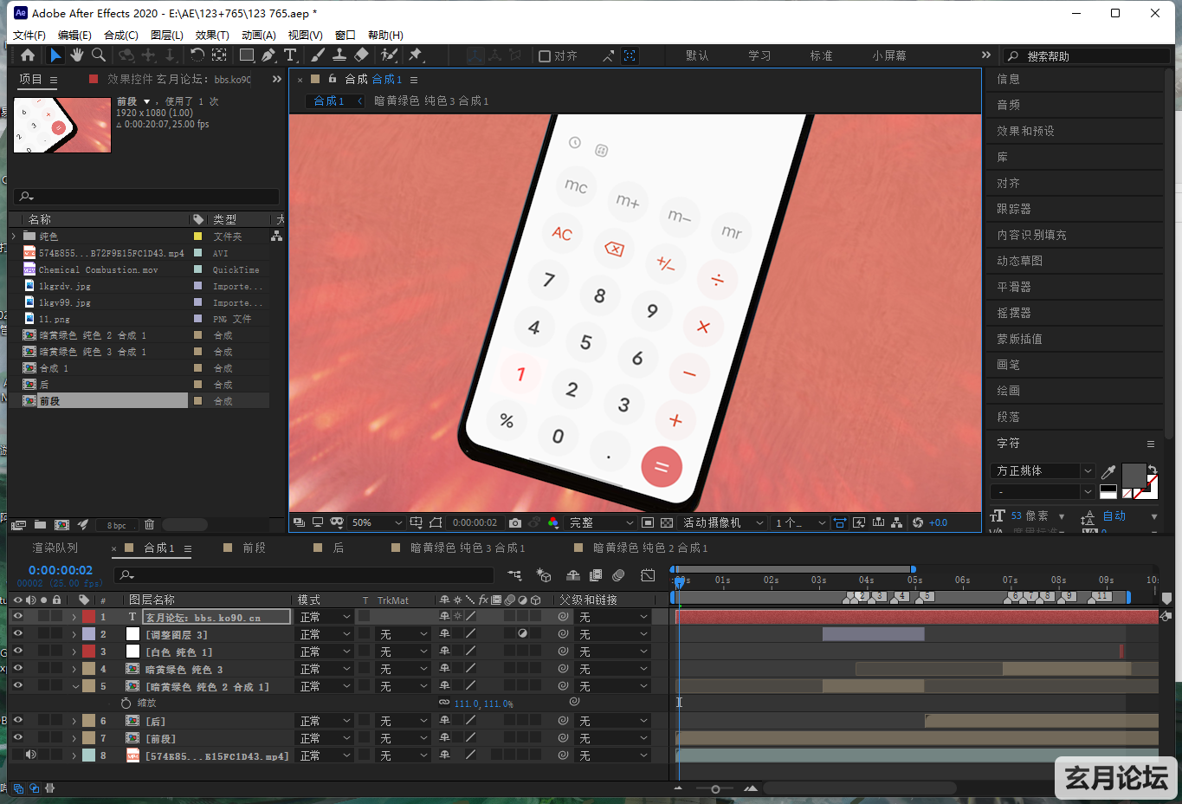Mute audio of layer 8 mp4
The height and width of the screenshot is (804, 1182).
tap(31, 755)
